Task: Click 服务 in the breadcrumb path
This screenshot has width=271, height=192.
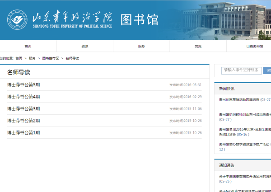Action: tap(32, 58)
